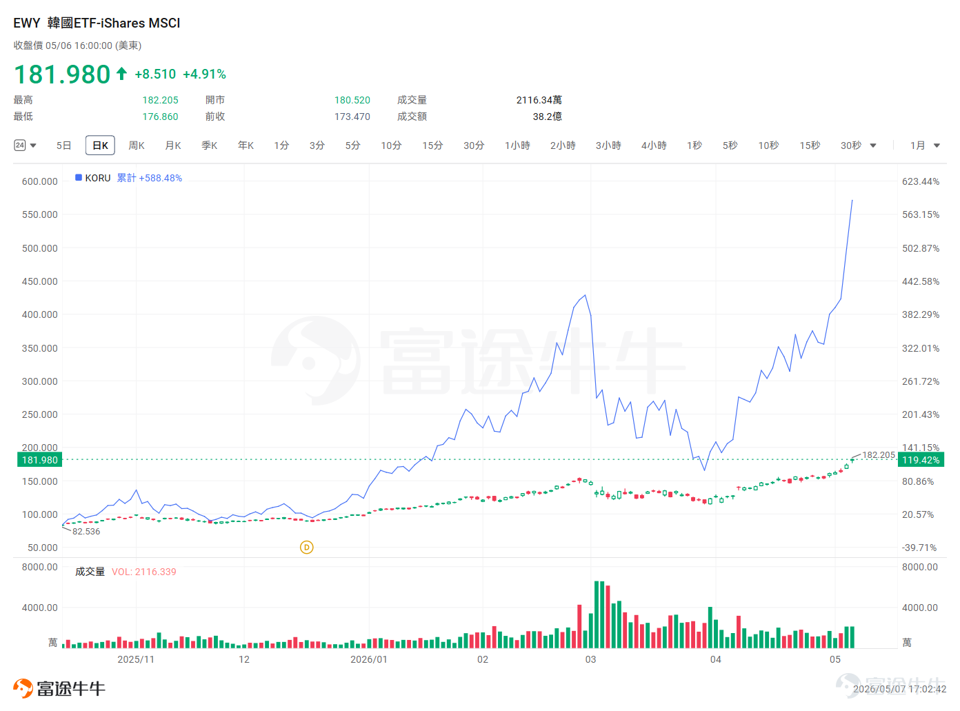This screenshot has width=960, height=711.
Task: Click the 成交量 volume panel label
Action: click(x=90, y=572)
